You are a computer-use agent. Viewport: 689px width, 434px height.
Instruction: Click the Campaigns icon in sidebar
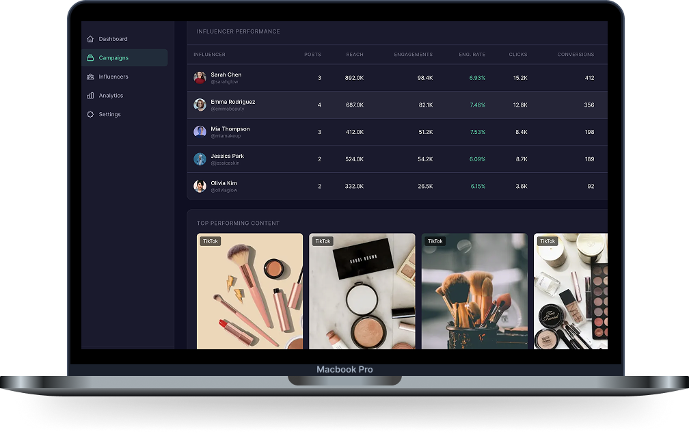(90, 58)
